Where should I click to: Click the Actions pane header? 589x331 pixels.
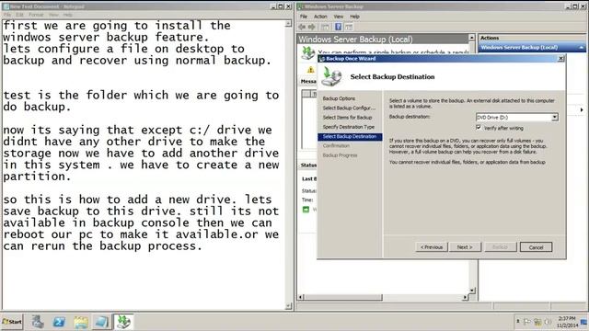click(x=532, y=38)
